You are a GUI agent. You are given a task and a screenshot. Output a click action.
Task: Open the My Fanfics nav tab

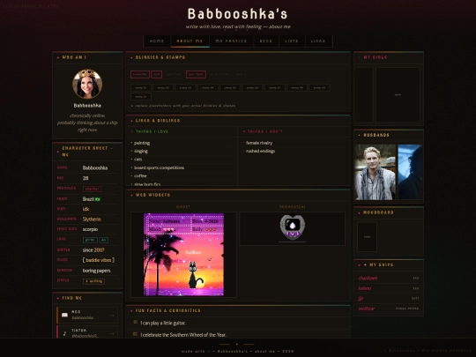tap(231, 41)
